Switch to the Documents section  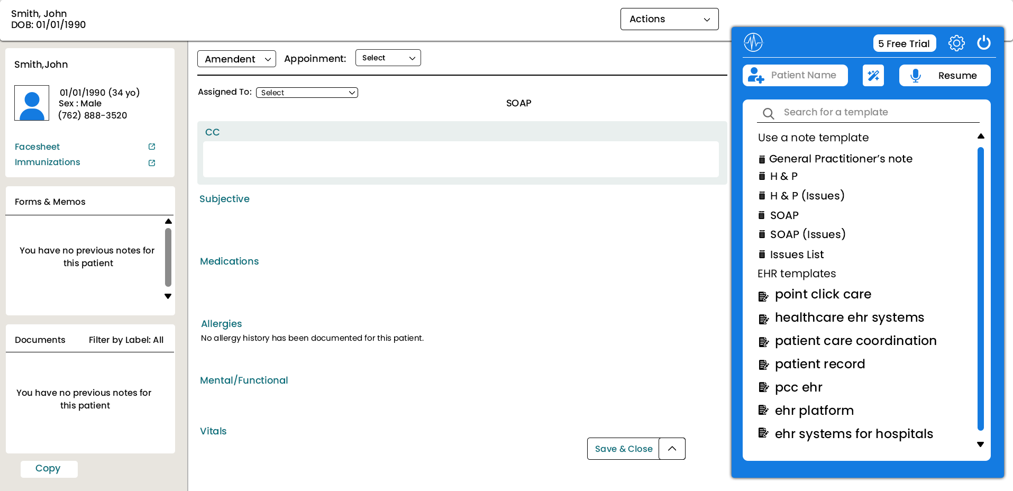click(x=40, y=339)
